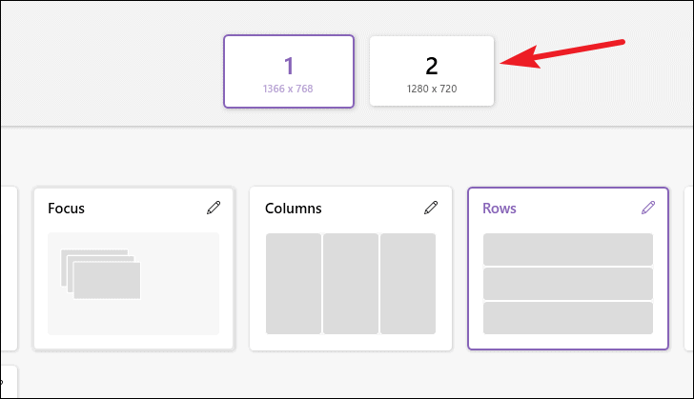The image size is (694, 399).
Task: Open the Focus layout pencil edit icon
Action: (x=214, y=208)
